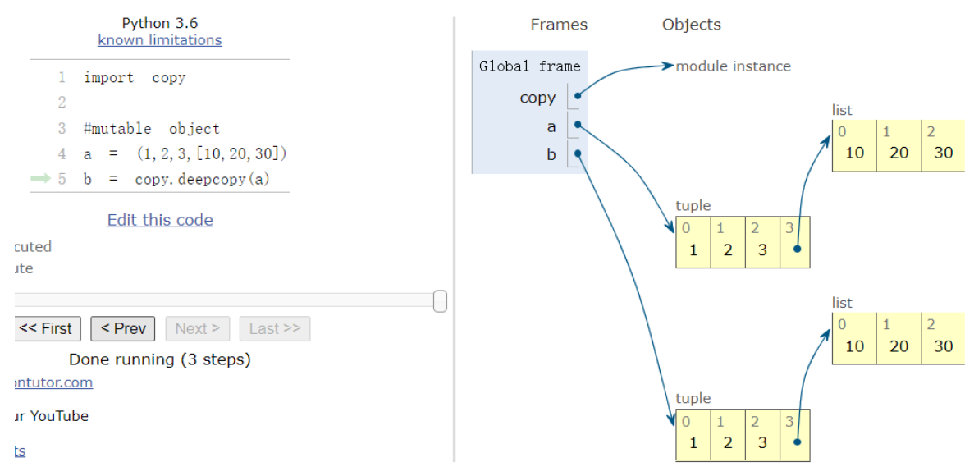Screen dimensions: 974x467
Task: Click the green arrow beside line 5
Action: coord(40,179)
